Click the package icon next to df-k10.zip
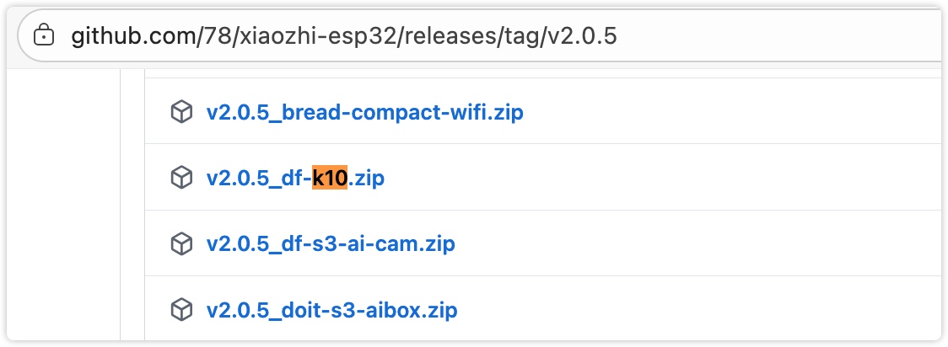 pyautogui.click(x=181, y=179)
